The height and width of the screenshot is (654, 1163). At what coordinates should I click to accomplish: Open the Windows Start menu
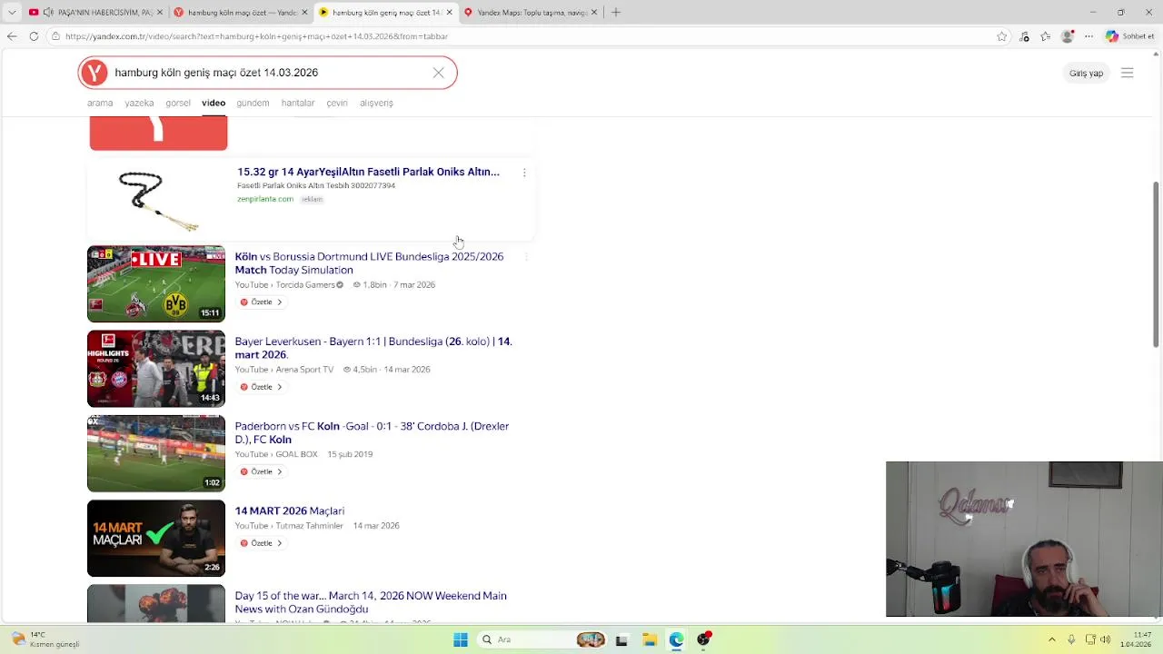coord(461,639)
